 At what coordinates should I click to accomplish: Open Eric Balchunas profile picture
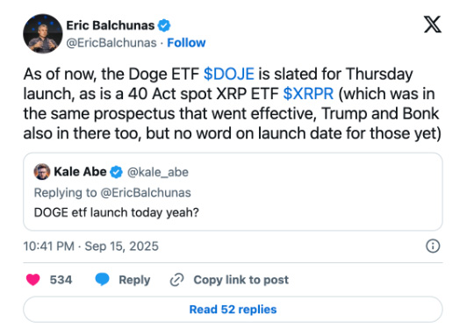coord(43,33)
